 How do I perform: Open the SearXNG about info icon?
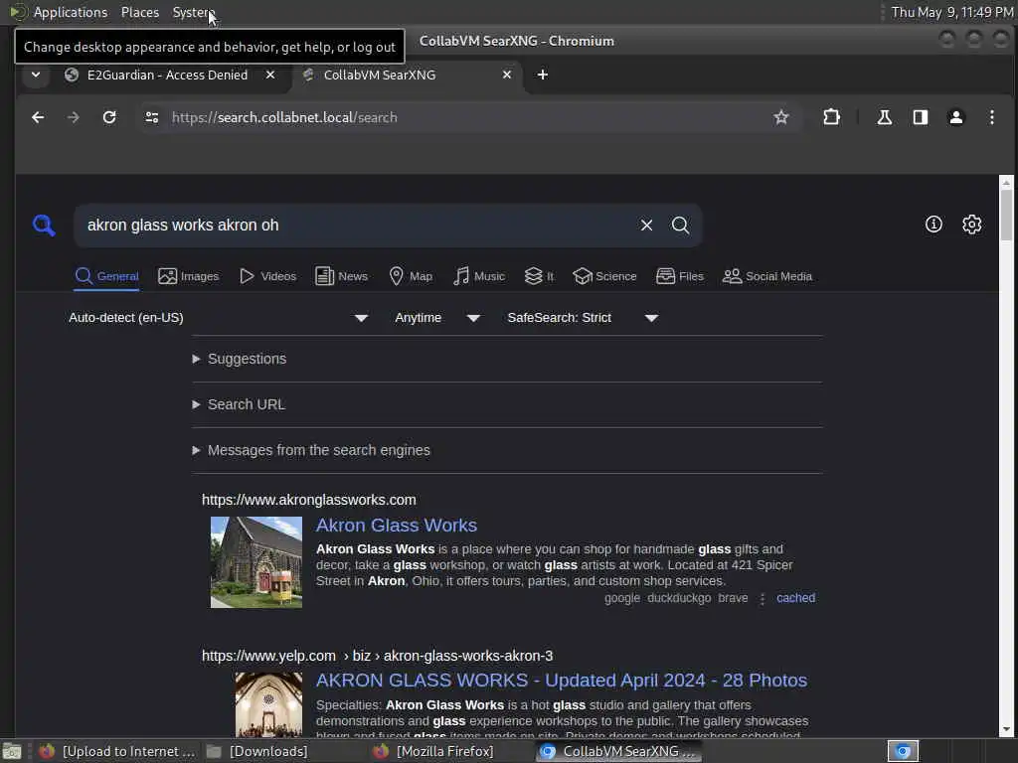933,225
